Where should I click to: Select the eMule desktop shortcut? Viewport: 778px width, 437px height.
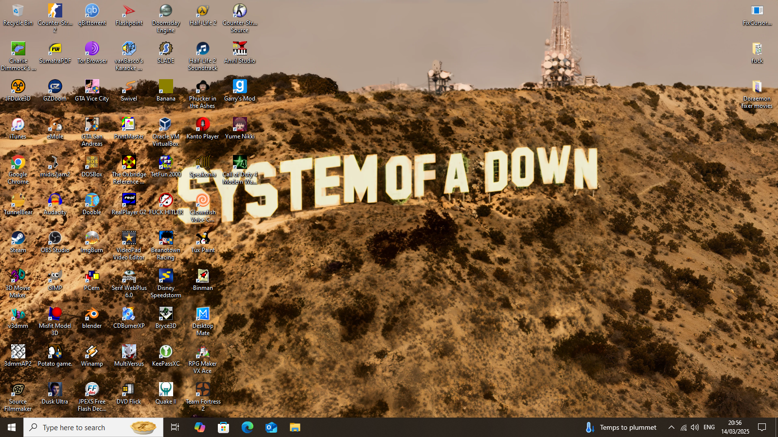[x=55, y=129]
